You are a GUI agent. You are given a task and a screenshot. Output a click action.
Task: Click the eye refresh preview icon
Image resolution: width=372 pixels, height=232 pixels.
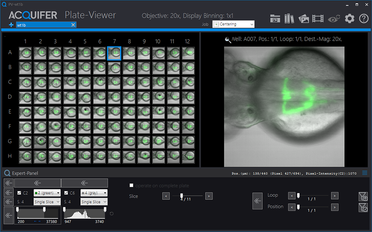(334, 18)
